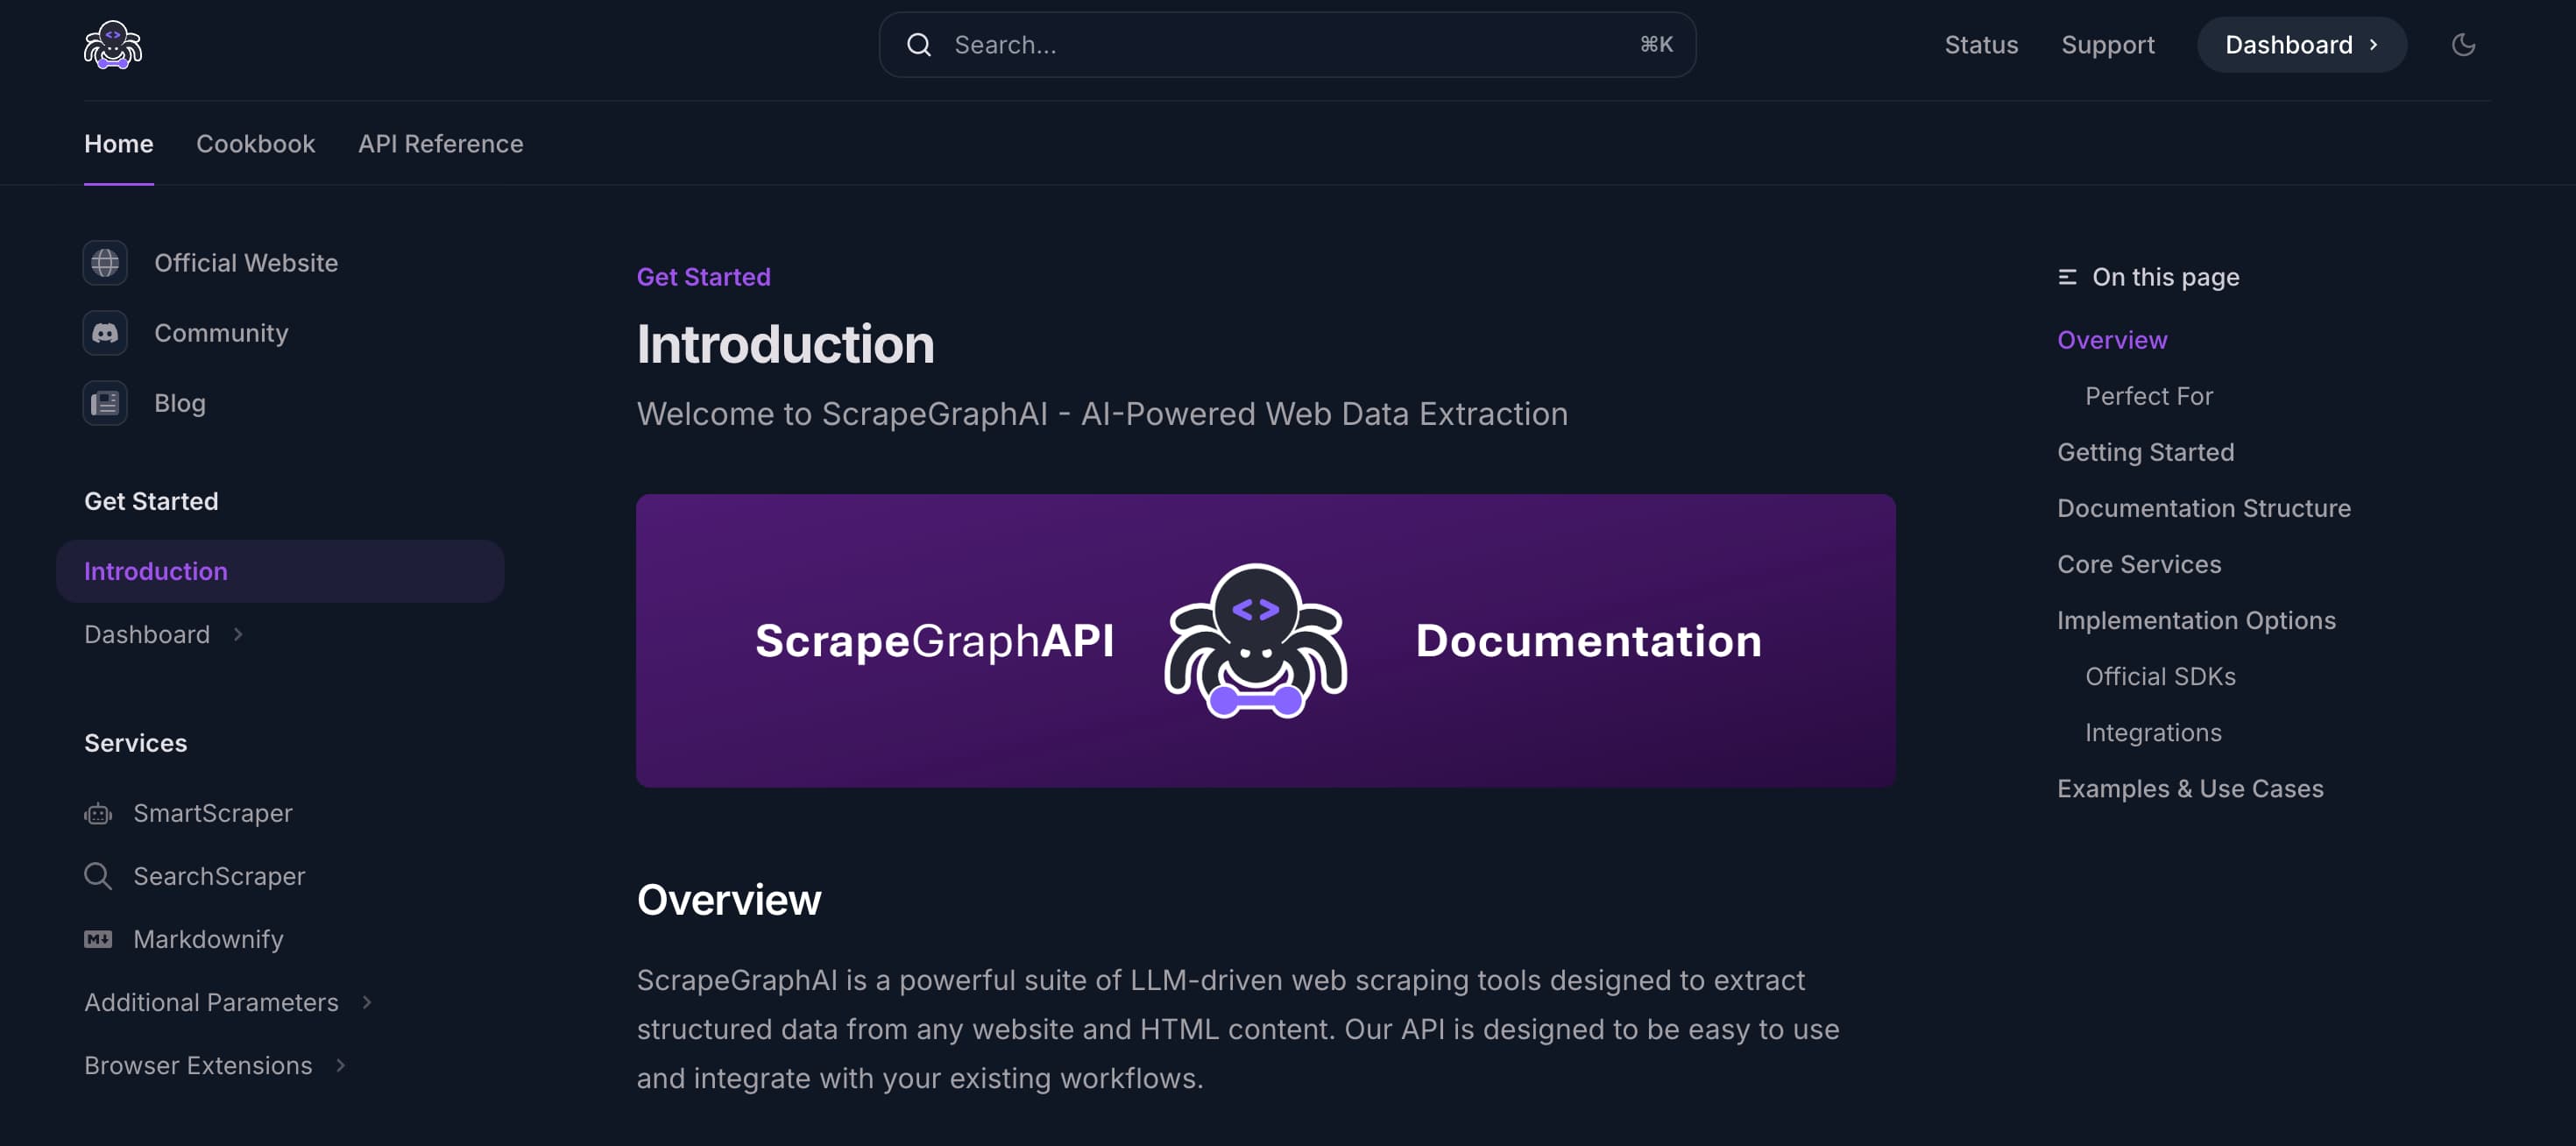Click the spider mascot in documentation banner
This screenshot has height=1146, width=2576.
point(1255,640)
